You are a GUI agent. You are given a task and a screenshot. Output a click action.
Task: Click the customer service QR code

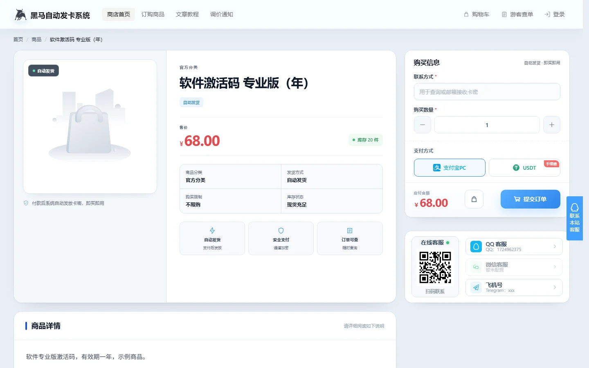435,267
